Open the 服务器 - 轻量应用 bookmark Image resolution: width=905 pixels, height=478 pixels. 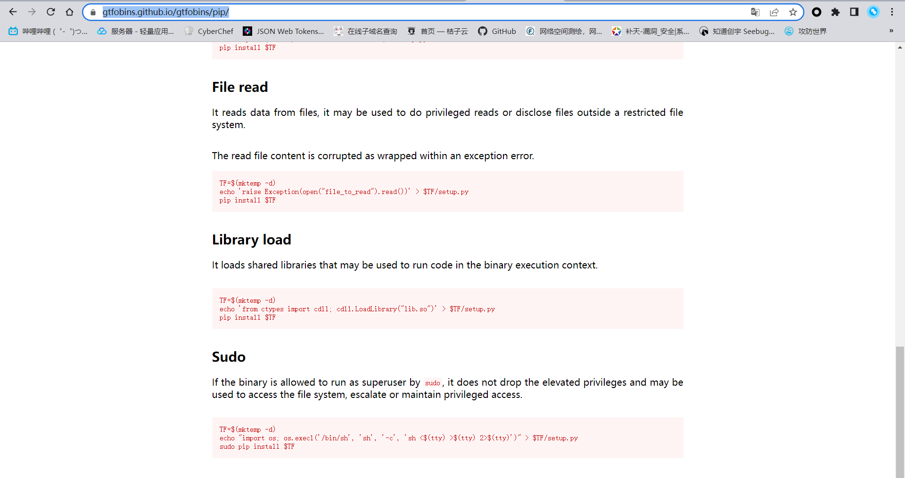[136, 31]
